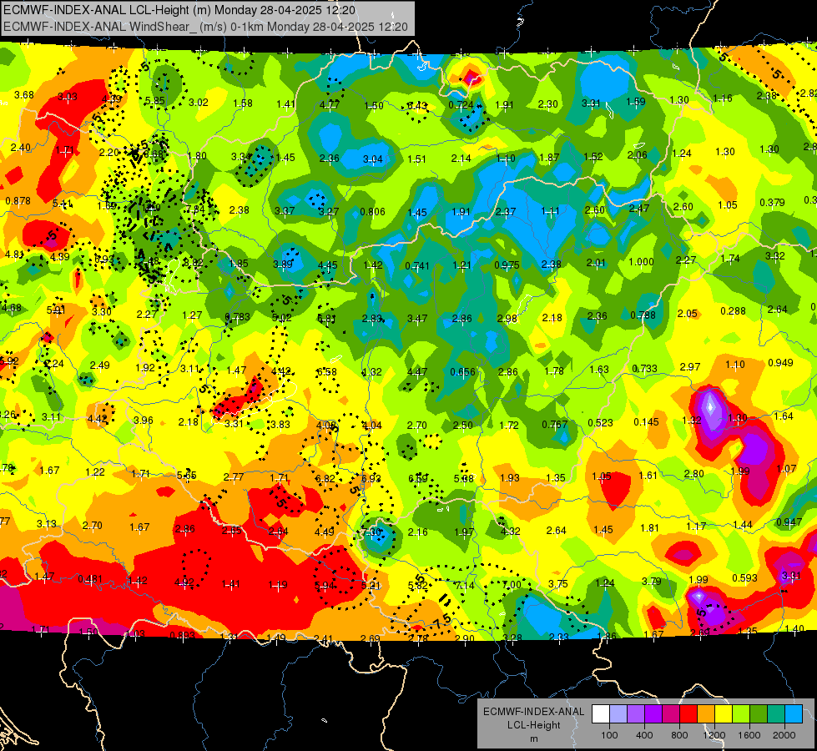Image resolution: width=817 pixels, height=751 pixels.
Task: Click the teal legend swatch
Action: click(776, 713)
